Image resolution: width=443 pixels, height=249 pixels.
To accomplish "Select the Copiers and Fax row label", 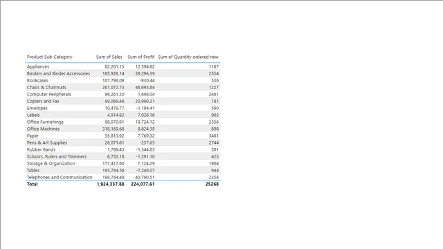I will (43, 101).
